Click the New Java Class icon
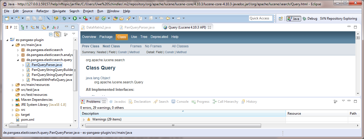 (x=104, y=18)
